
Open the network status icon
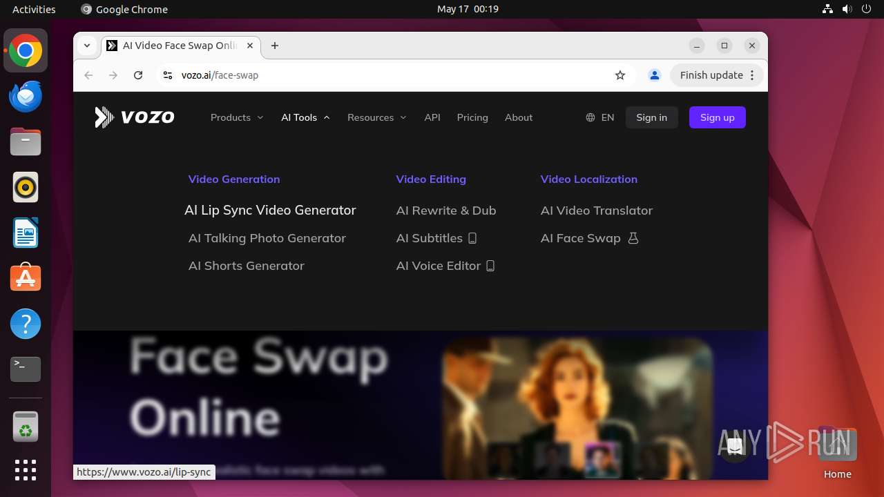click(x=828, y=9)
